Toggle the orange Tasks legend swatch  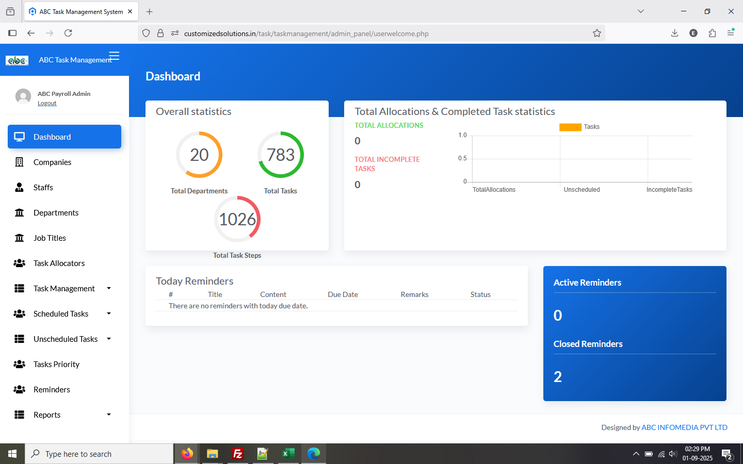[570, 127]
